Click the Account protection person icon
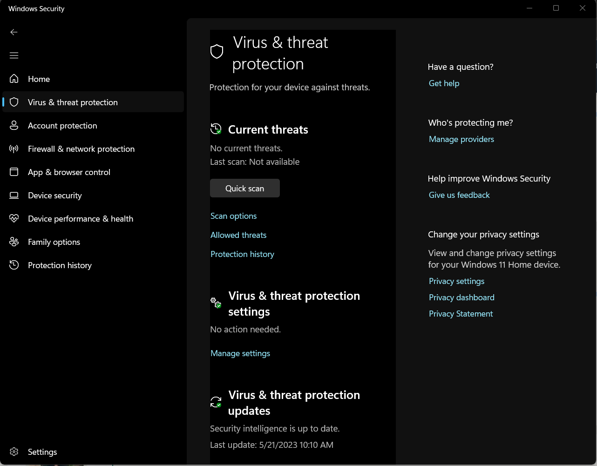The width and height of the screenshot is (597, 466). coord(14,125)
